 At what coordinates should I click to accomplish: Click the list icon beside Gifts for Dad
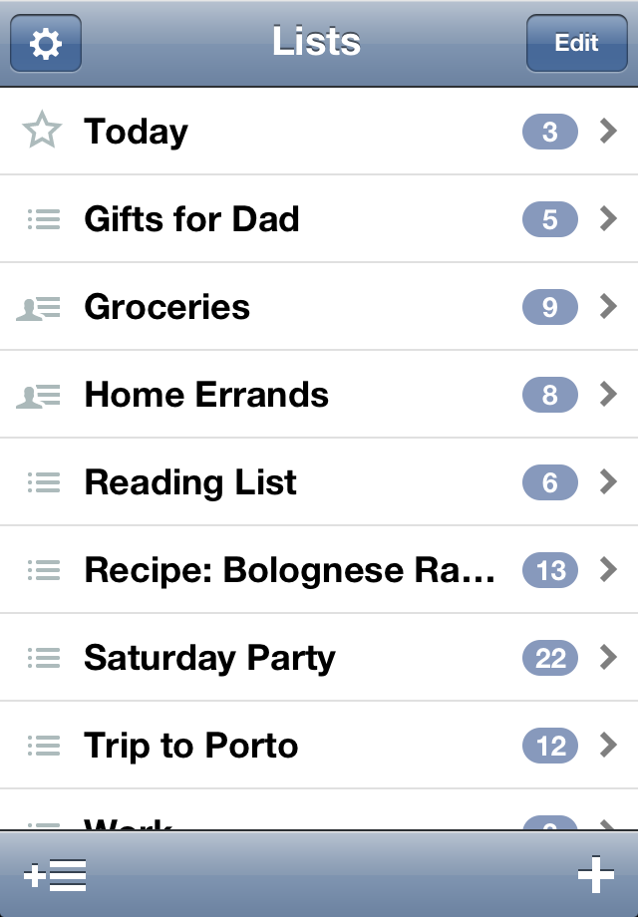pos(44,219)
